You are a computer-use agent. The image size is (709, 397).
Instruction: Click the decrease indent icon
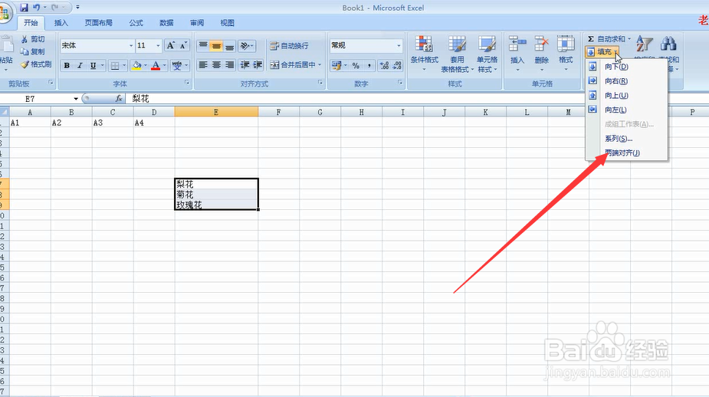tap(245, 65)
